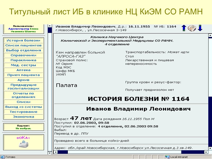
Task: Click the Адрес: обл./край Новосибирская line
Action: 123,148
